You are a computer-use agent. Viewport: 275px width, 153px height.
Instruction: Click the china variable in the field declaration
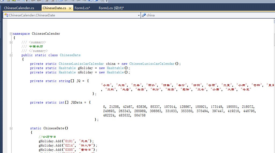[111, 64]
